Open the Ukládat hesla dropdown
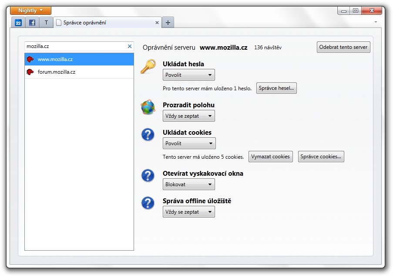Image resolution: width=393 pixels, height=276 pixels. [x=189, y=75]
